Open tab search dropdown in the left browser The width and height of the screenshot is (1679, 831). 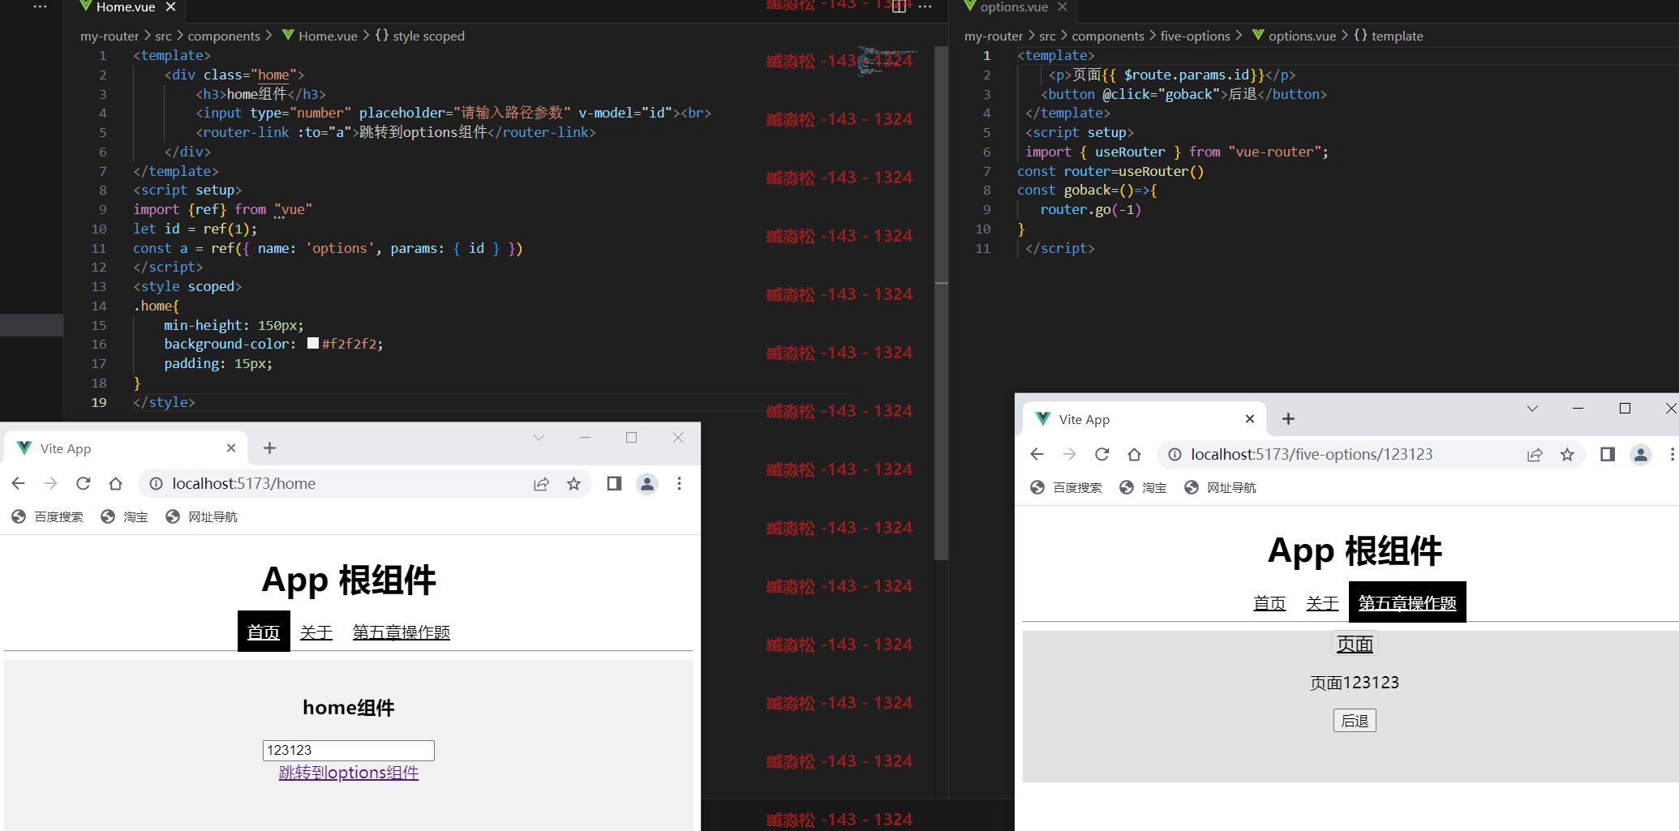coord(539,438)
